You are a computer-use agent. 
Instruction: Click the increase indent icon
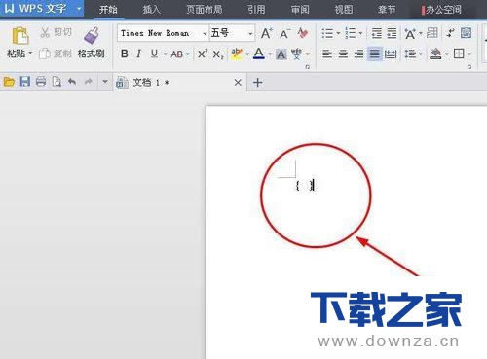pos(392,33)
